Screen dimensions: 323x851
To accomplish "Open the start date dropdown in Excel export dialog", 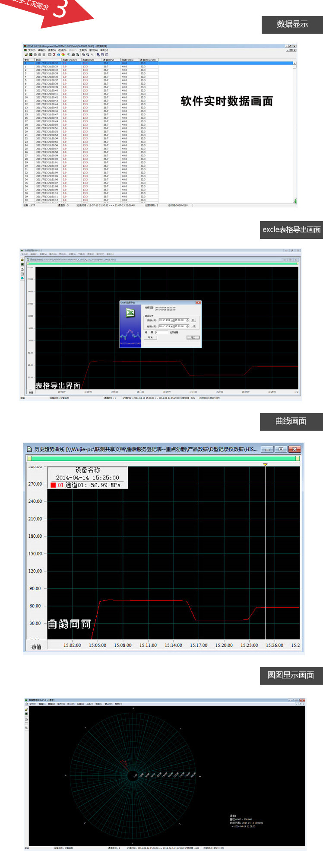I will [x=172, y=320].
